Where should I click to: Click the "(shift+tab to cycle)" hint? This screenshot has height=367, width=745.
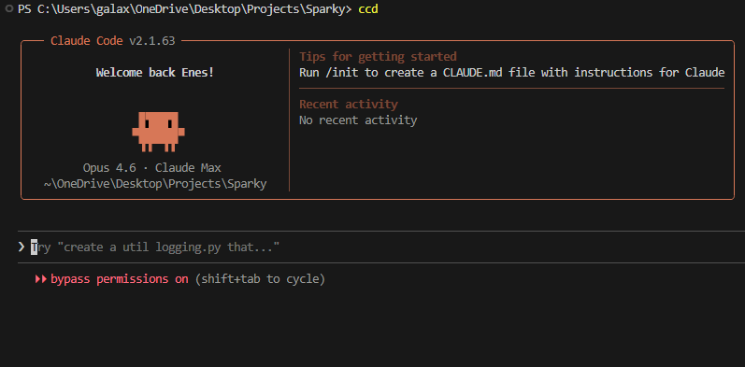[x=261, y=279]
